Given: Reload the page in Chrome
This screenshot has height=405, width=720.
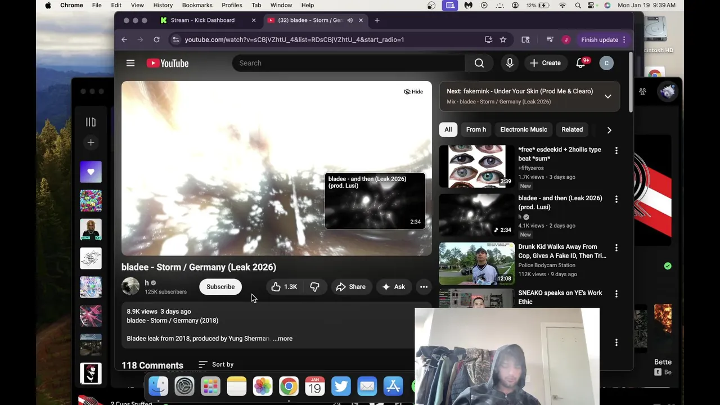Looking at the screenshot, I should pos(156,39).
